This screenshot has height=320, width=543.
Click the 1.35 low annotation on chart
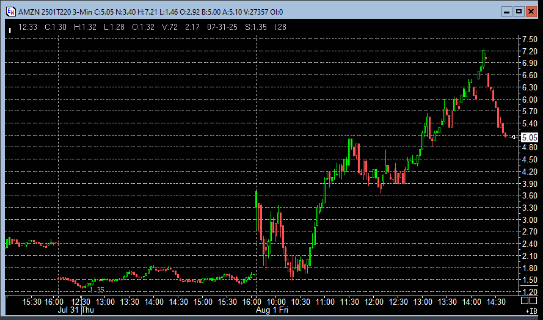97,290
